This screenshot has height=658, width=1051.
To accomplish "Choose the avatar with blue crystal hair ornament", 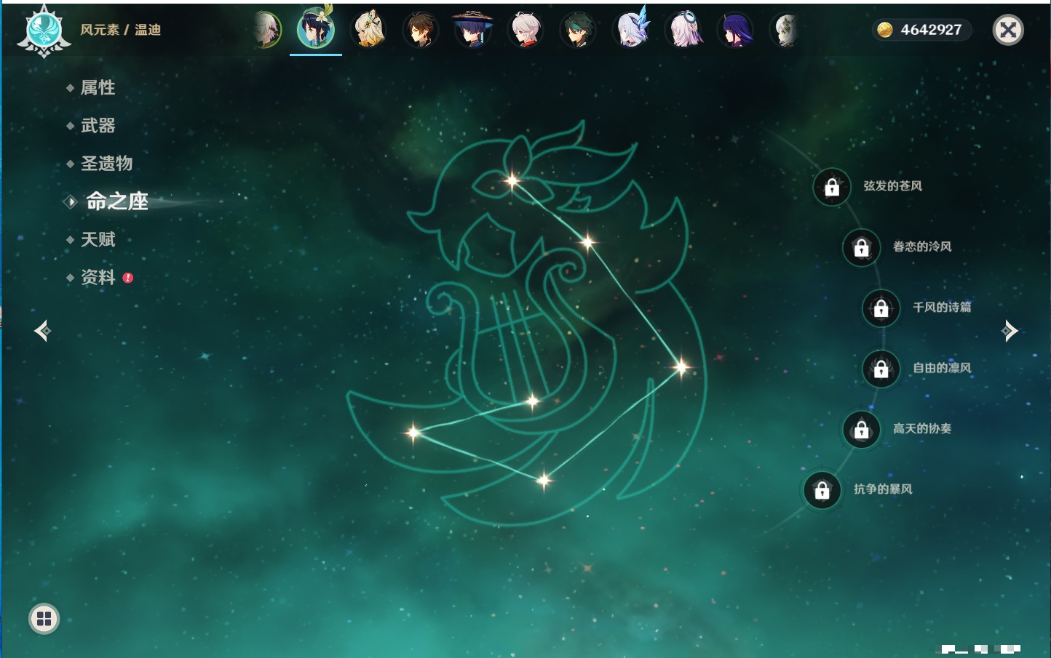I will click(x=631, y=29).
